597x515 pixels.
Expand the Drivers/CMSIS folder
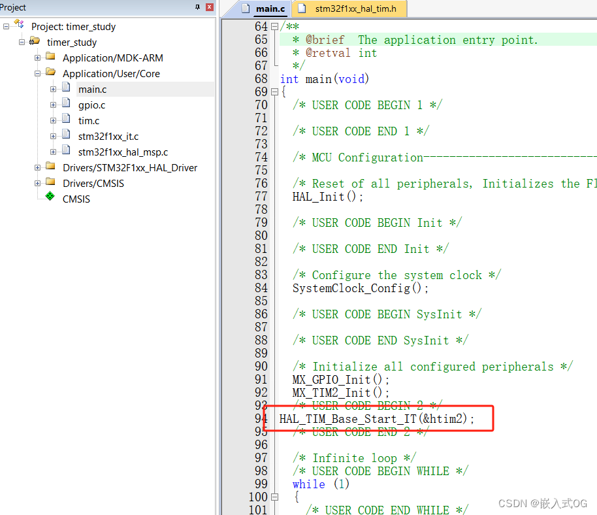37,183
